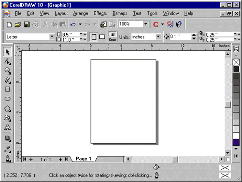Select the Zoom tool magnifier
Screen dimensions: 242x182
click(x=8, y=71)
